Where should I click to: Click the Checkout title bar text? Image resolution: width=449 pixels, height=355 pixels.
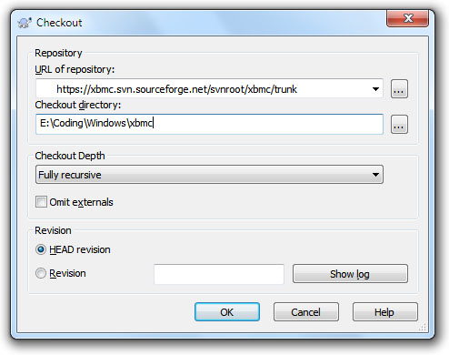pos(59,23)
